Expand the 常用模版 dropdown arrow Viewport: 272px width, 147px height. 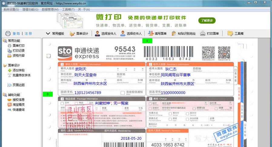pos(48,33)
